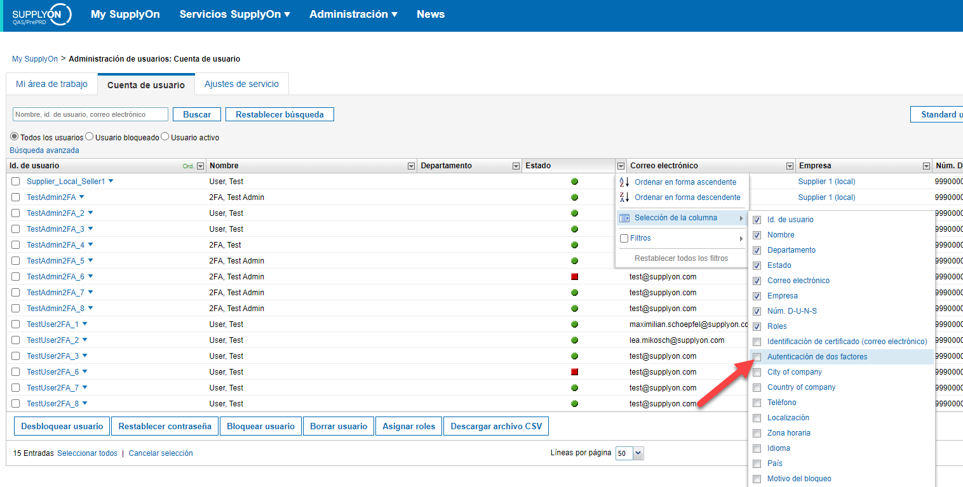This screenshot has height=487, width=963.
Task: Click the Bloquear usuario button
Action: 261,426
